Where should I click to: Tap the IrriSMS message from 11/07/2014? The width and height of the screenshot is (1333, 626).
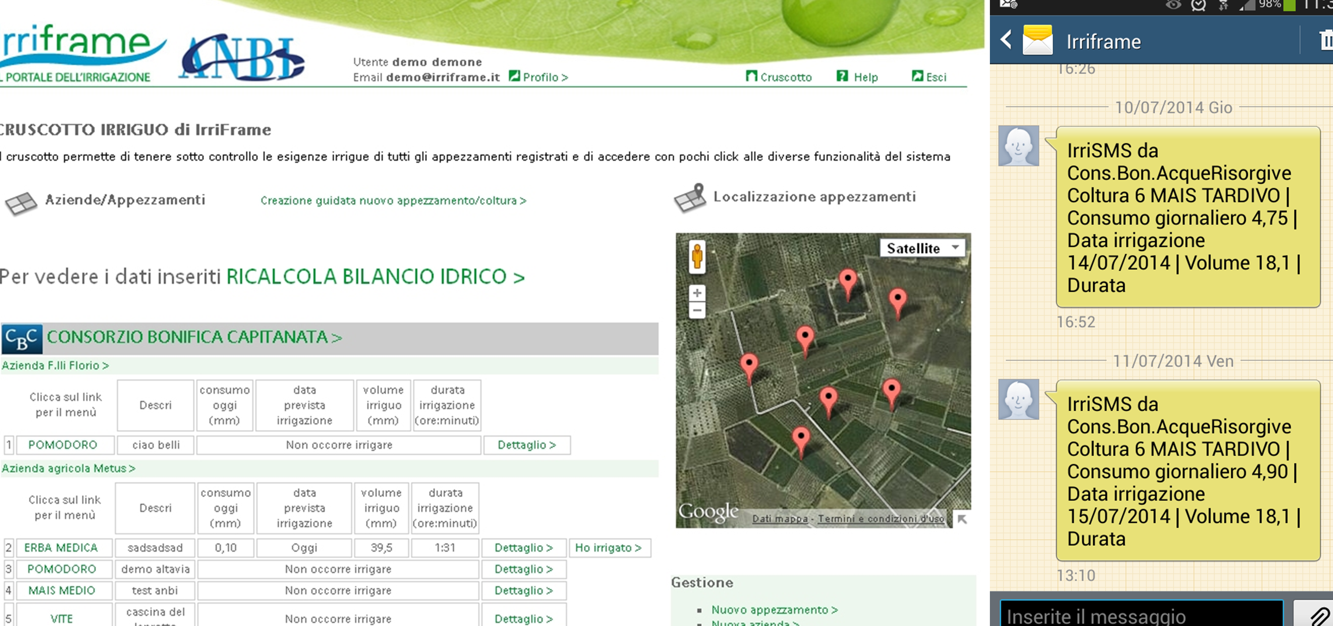click(x=1187, y=471)
